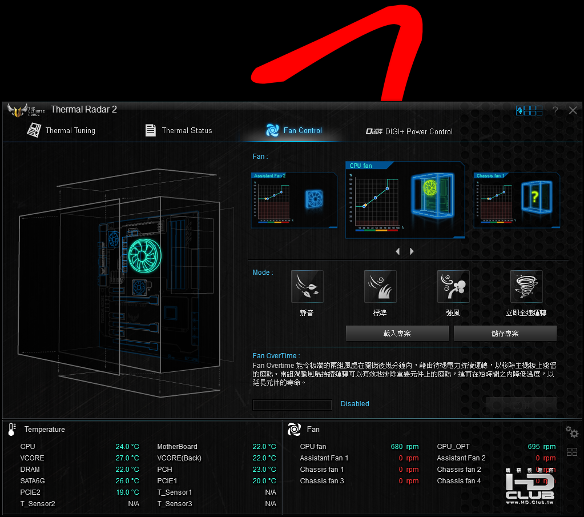Open the gear settings icon
This screenshot has width=584, height=517.
point(572,432)
